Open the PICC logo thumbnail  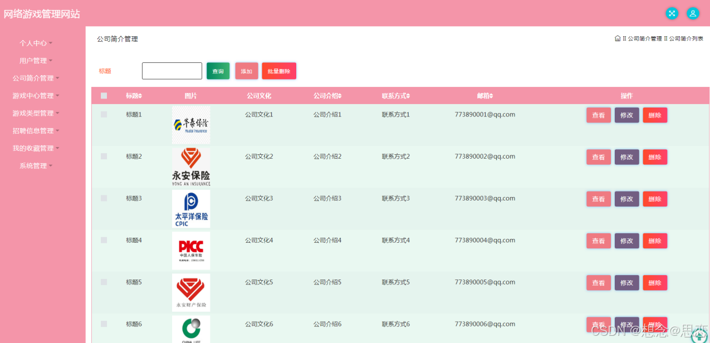191,251
